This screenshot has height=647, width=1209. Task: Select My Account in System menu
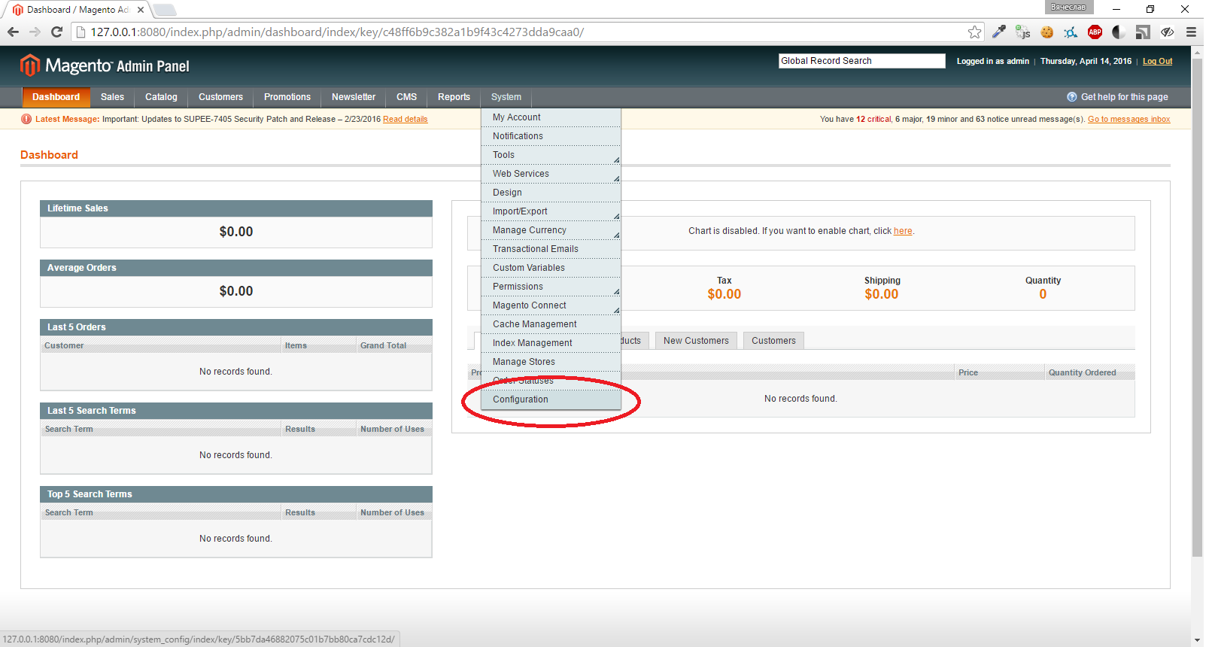pos(551,117)
